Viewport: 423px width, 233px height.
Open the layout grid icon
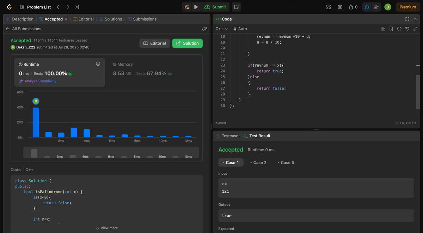click(x=329, y=7)
